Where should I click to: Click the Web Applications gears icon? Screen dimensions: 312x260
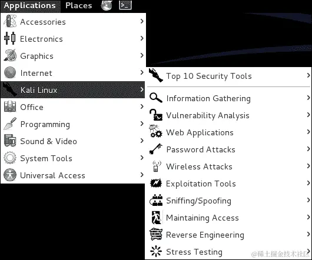[155, 131]
